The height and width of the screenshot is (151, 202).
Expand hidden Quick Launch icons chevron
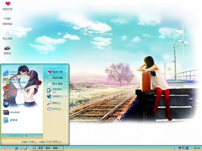[30, 147]
